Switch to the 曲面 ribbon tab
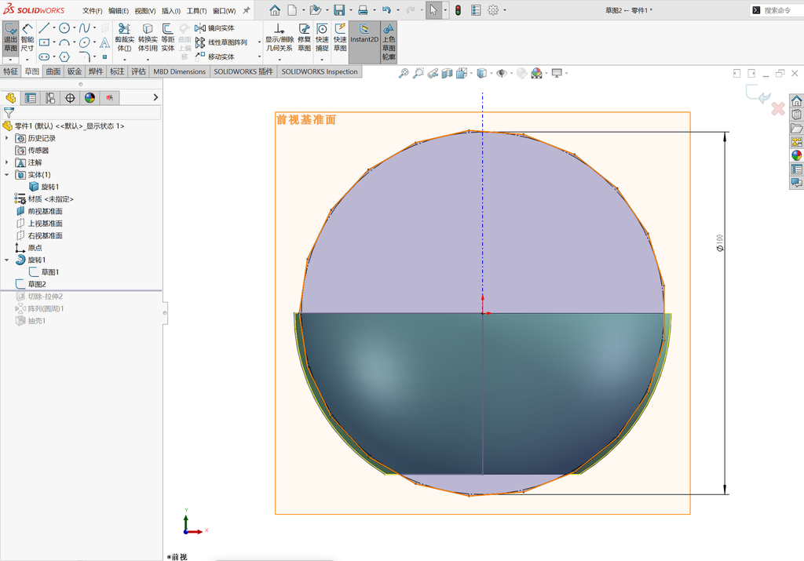 pyautogui.click(x=53, y=71)
